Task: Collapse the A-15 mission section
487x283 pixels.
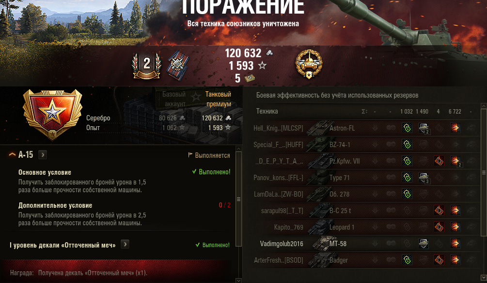Action: coord(12,154)
